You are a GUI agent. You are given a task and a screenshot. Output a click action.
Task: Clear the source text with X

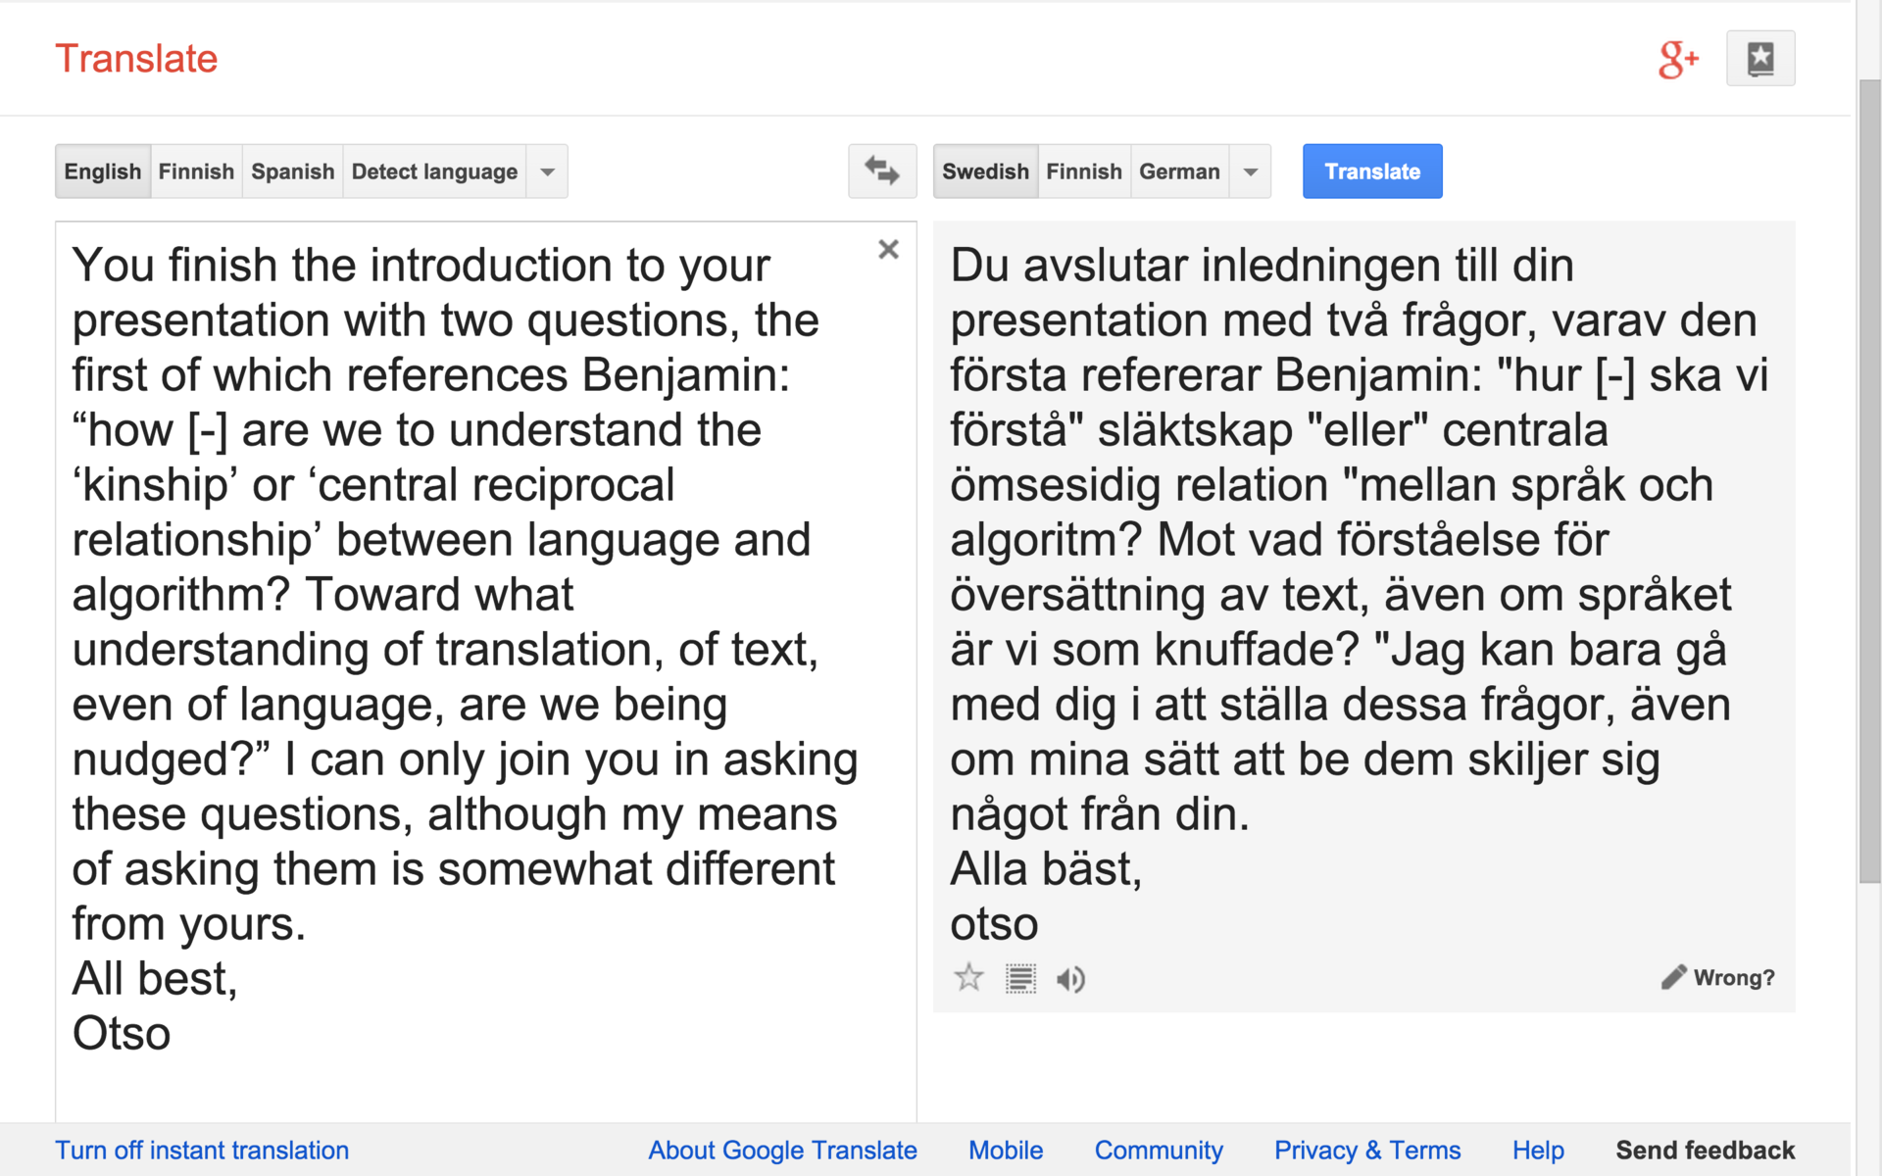(888, 250)
